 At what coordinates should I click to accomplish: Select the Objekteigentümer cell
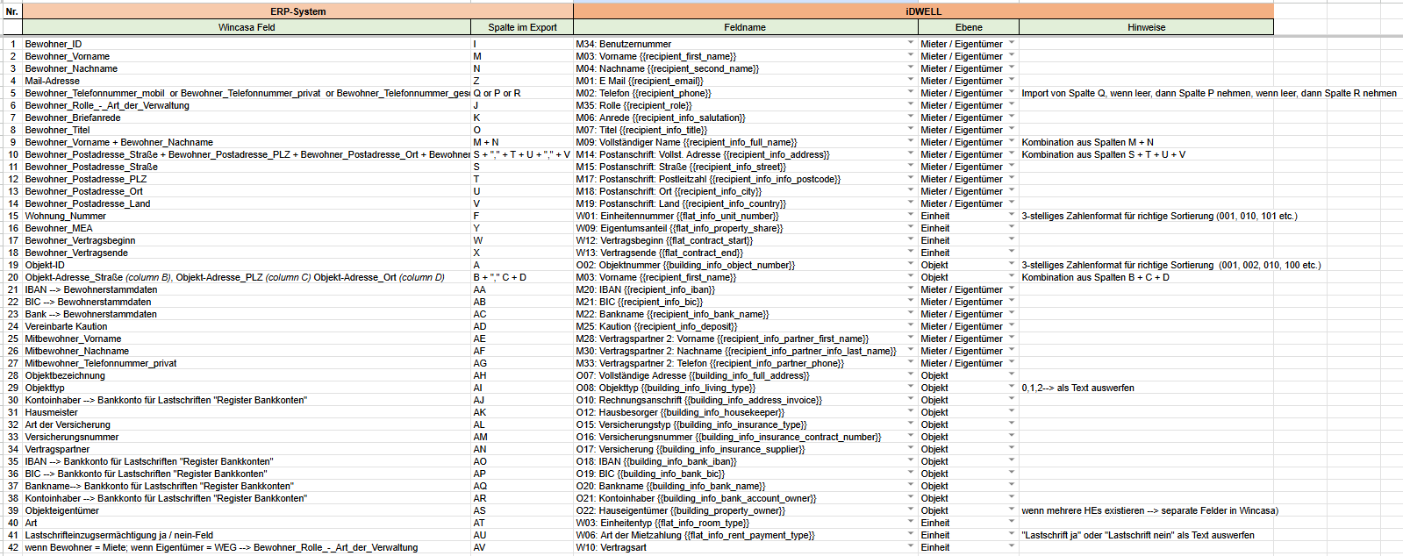(247, 510)
